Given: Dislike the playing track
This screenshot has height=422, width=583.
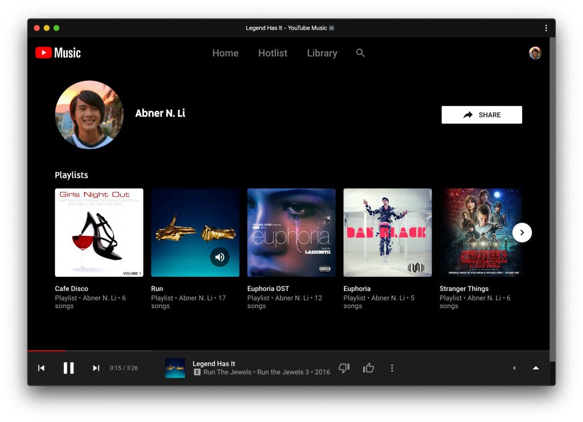Looking at the screenshot, I should pyautogui.click(x=343, y=368).
